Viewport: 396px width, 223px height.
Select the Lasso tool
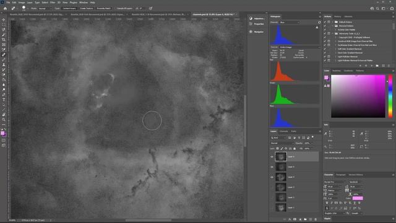click(4, 30)
